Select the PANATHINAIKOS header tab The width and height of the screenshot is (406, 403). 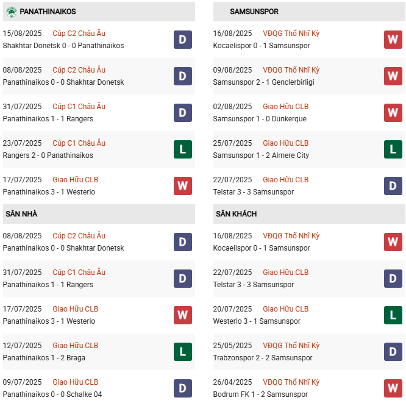pos(48,12)
